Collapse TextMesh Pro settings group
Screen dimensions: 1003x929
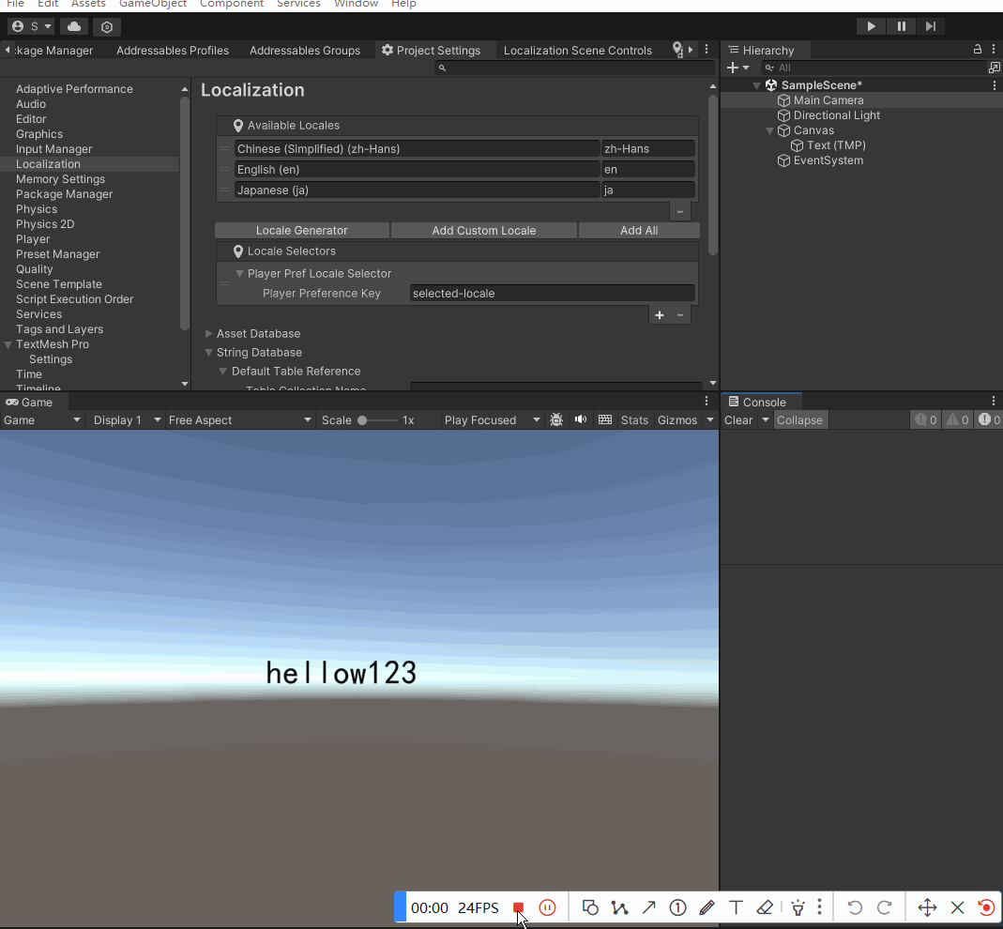point(8,344)
